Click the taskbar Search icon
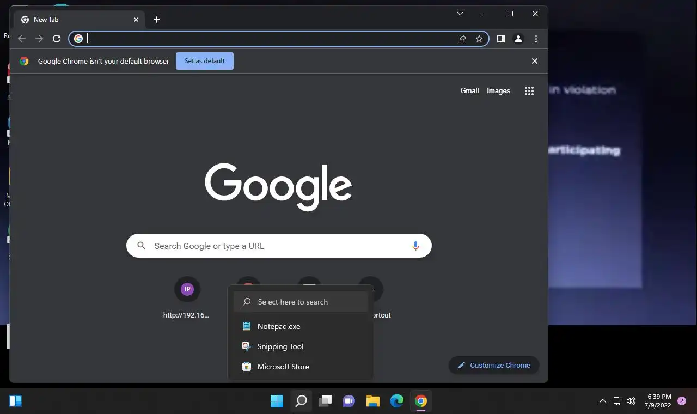697x414 pixels. 301,401
